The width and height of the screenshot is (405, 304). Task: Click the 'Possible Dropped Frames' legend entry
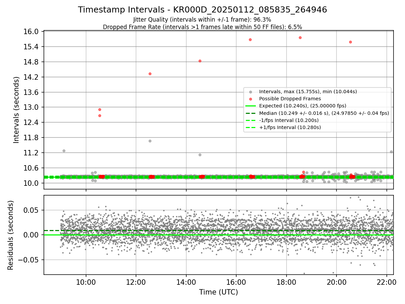(290, 99)
